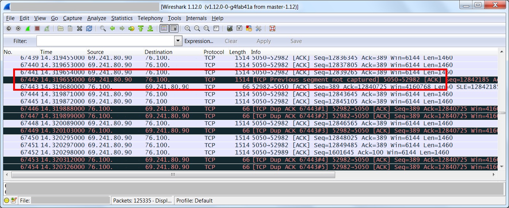Click the Zoom in magnifier icon
The image size is (509, 208).
pos(188,28)
